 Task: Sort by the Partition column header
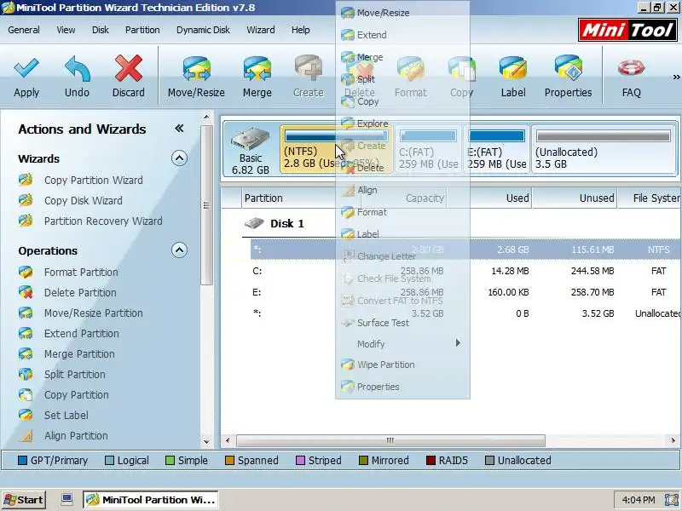[x=303, y=198]
